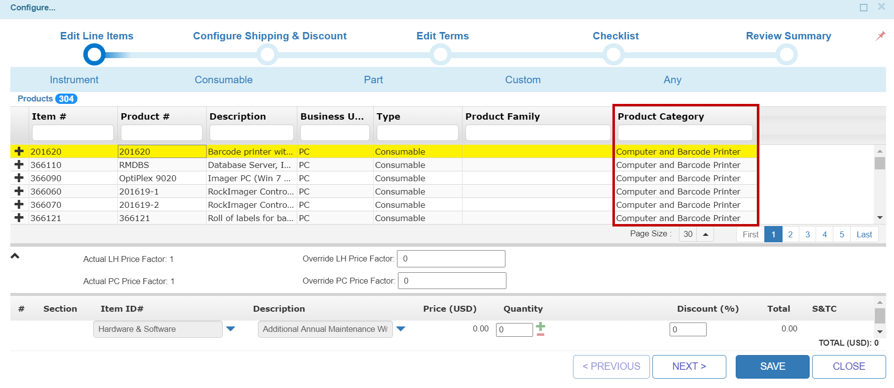Click the pin icon at top right
This screenshot has height=388, width=894.
pos(880,36)
